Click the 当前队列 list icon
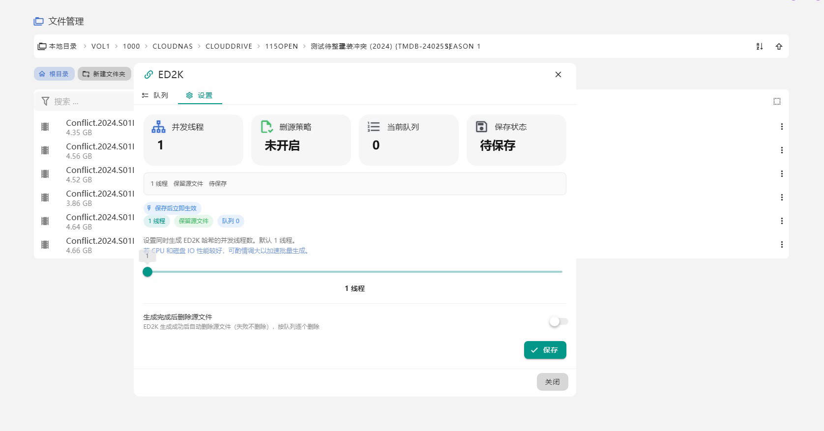Screen dimensions: 824x431 point(374,127)
